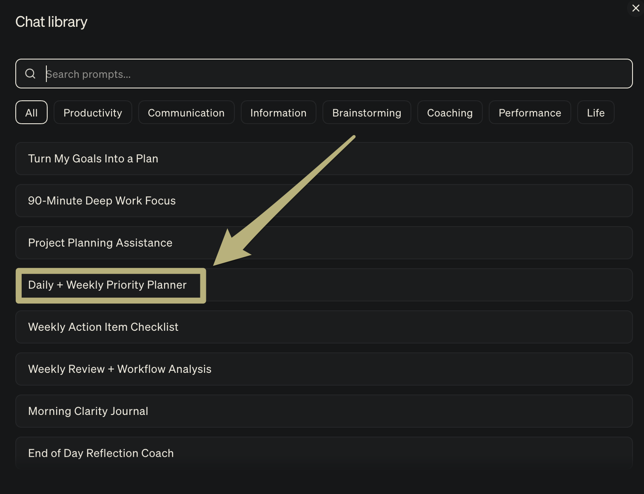Select the Performance filter chip

click(x=530, y=113)
